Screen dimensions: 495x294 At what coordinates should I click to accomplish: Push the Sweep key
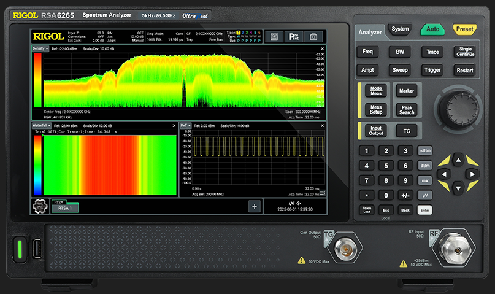tap(400, 70)
